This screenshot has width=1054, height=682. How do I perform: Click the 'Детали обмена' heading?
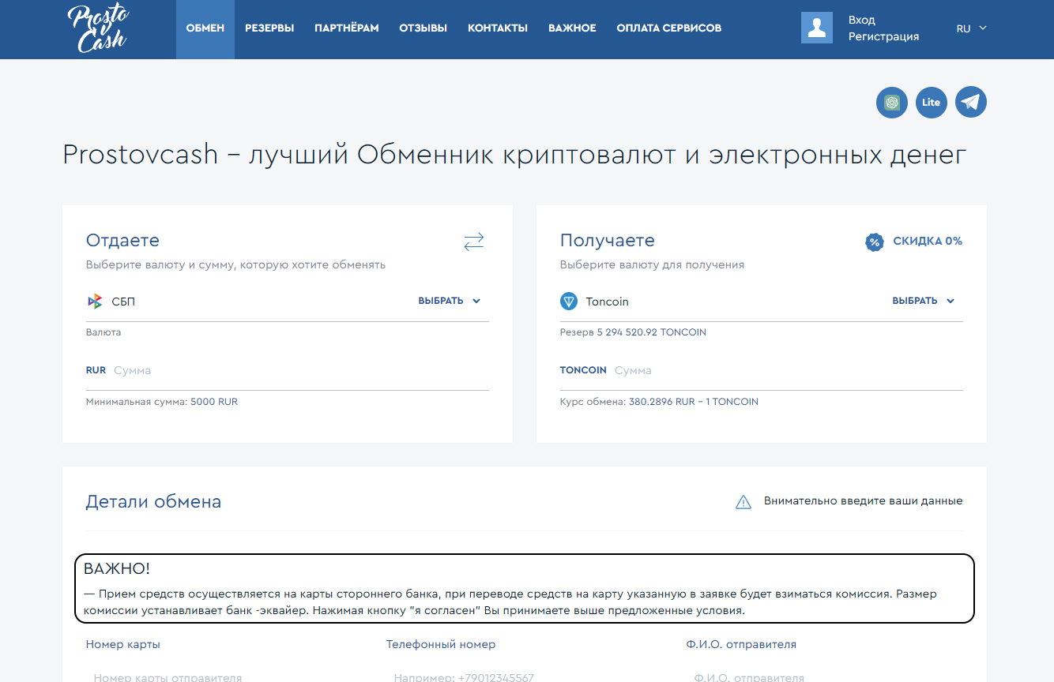pyautogui.click(x=153, y=501)
